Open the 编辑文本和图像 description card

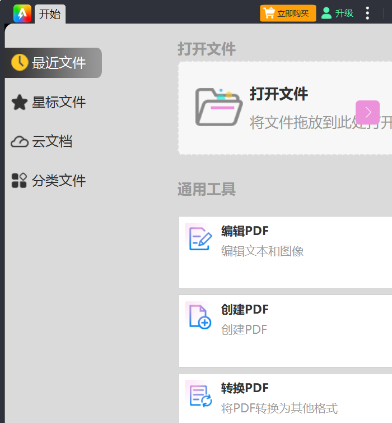coord(262,251)
